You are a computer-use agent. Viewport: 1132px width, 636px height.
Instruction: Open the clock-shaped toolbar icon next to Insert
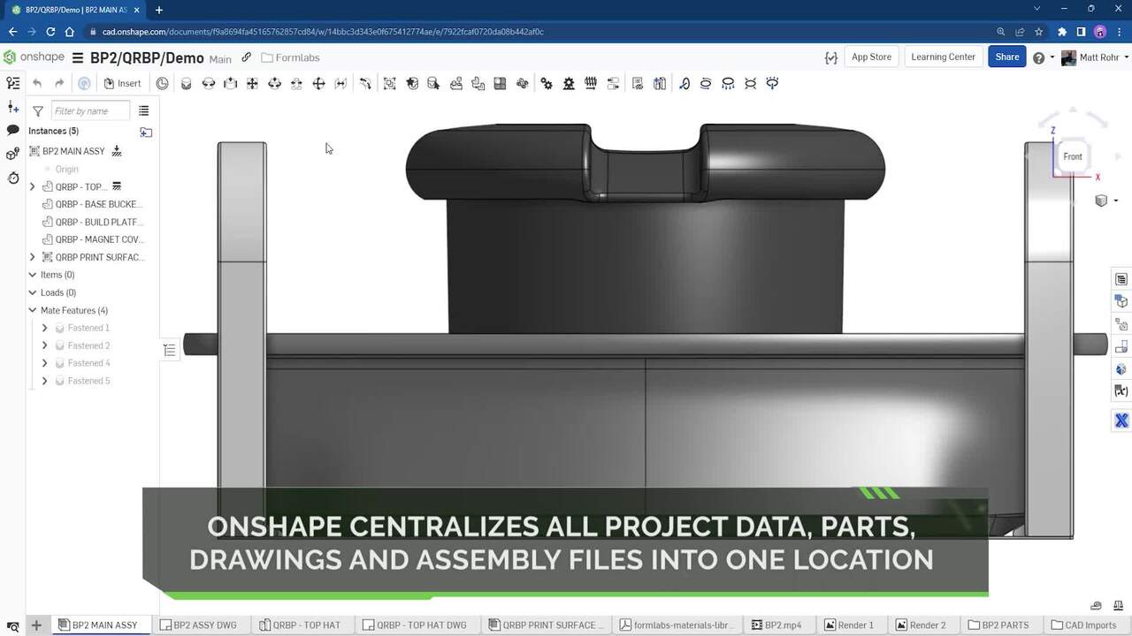pos(163,83)
